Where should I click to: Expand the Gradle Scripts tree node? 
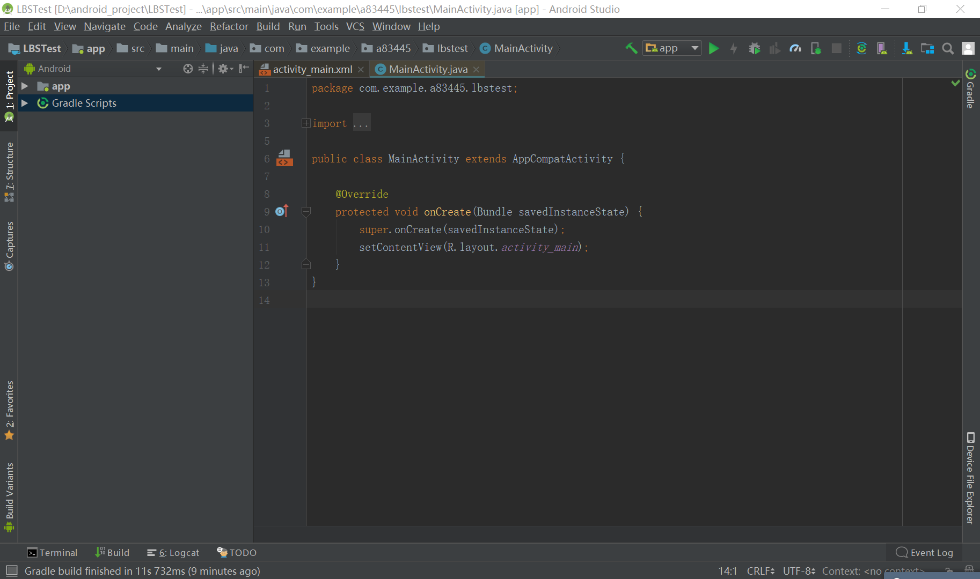tap(25, 103)
